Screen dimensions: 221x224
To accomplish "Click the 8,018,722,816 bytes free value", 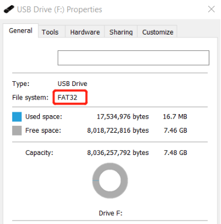I will (x=118, y=130).
